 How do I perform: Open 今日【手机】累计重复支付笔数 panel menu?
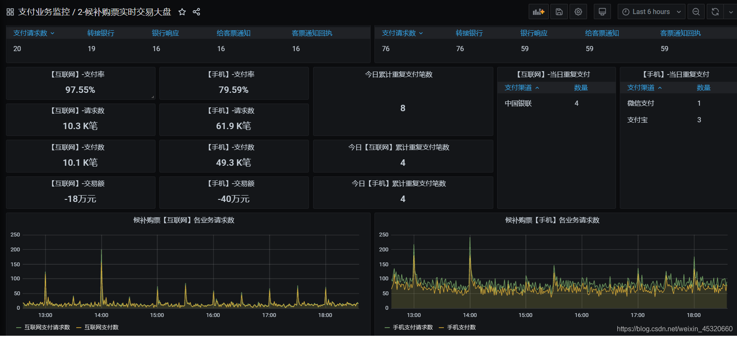coord(399,184)
